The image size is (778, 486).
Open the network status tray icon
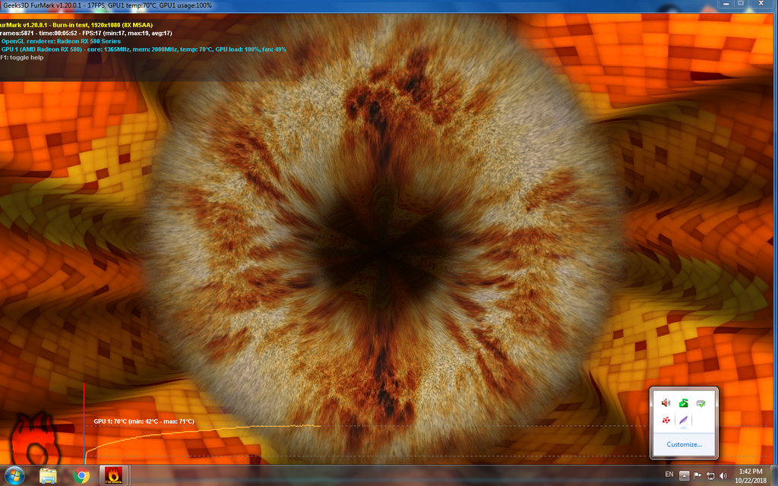point(710,476)
